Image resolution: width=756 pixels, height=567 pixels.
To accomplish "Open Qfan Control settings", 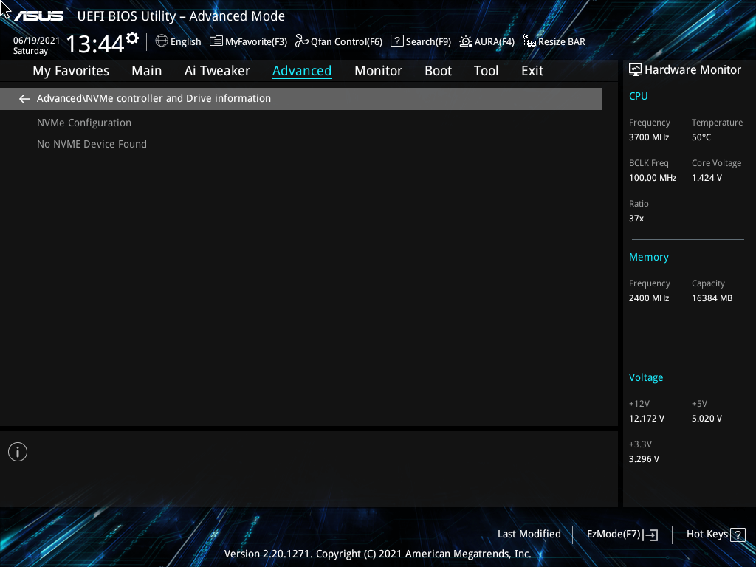I will (338, 41).
